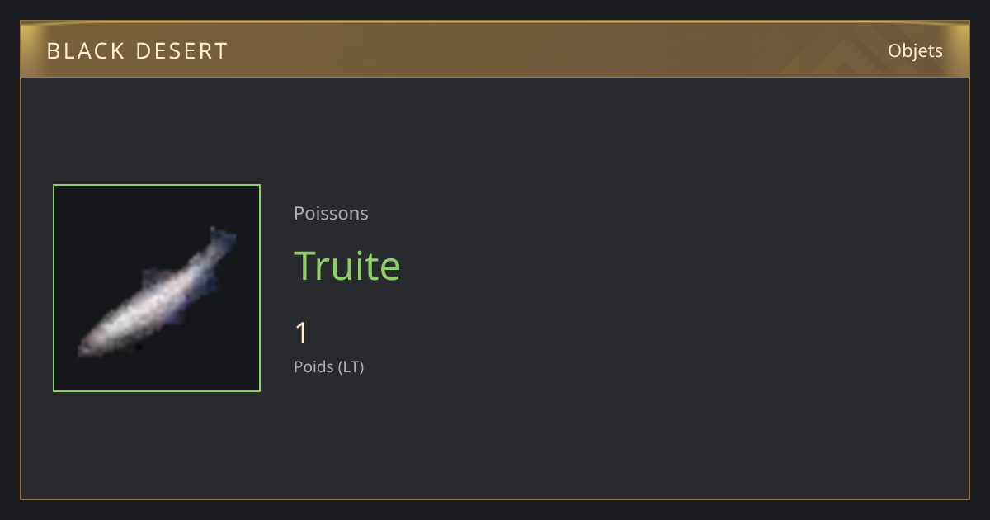Image resolution: width=990 pixels, height=520 pixels.
Task: Click the fish's silver body midsection
Action: pos(153,301)
